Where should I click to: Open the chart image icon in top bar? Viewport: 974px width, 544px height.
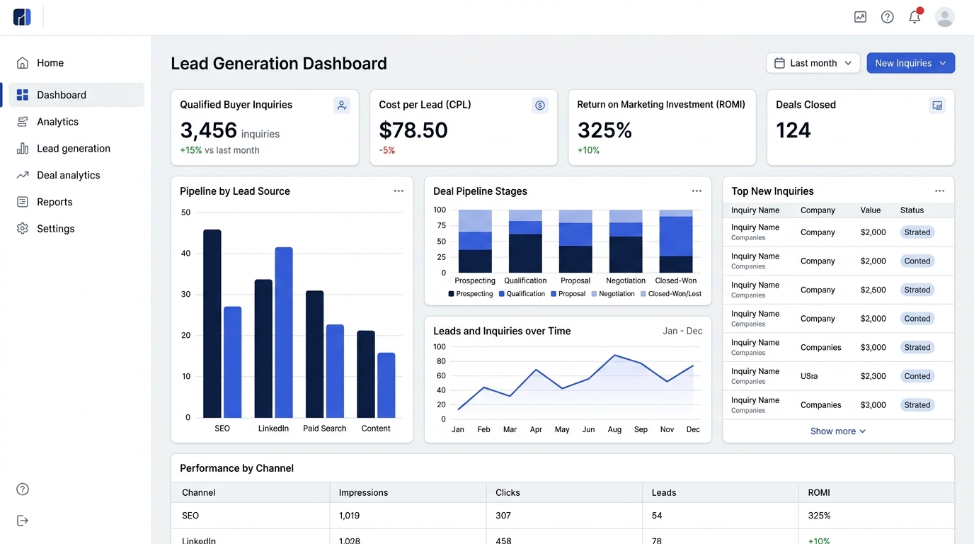click(x=860, y=17)
